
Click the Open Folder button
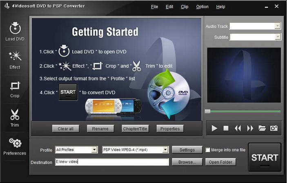(220, 162)
